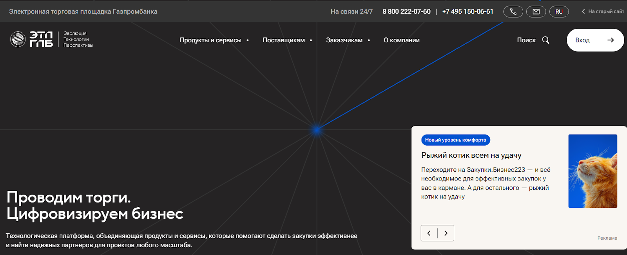Show next ad slide with right arrow
Screen dimensions: 627x255
[x=446, y=233]
